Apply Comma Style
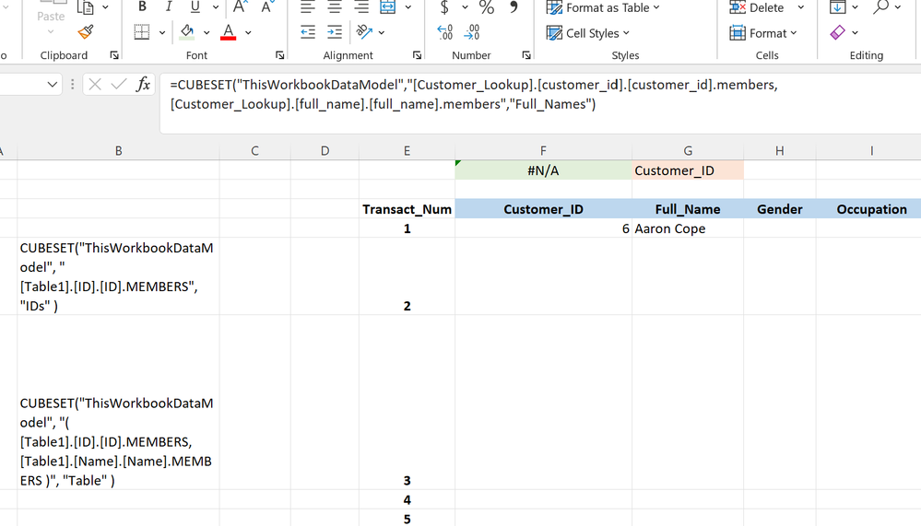 coord(514,7)
